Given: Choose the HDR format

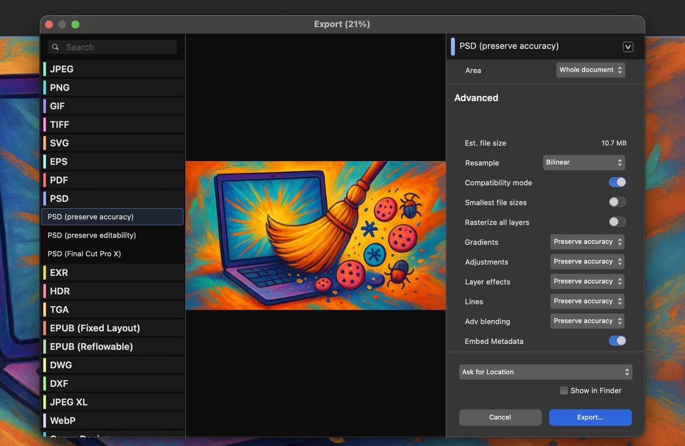Looking at the screenshot, I should (113, 291).
